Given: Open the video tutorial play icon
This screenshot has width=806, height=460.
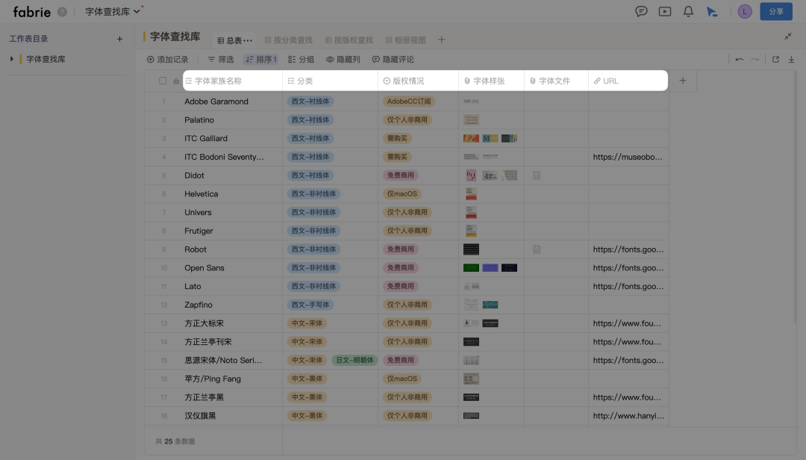Looking at the screenshot, I should coord(665,11).
